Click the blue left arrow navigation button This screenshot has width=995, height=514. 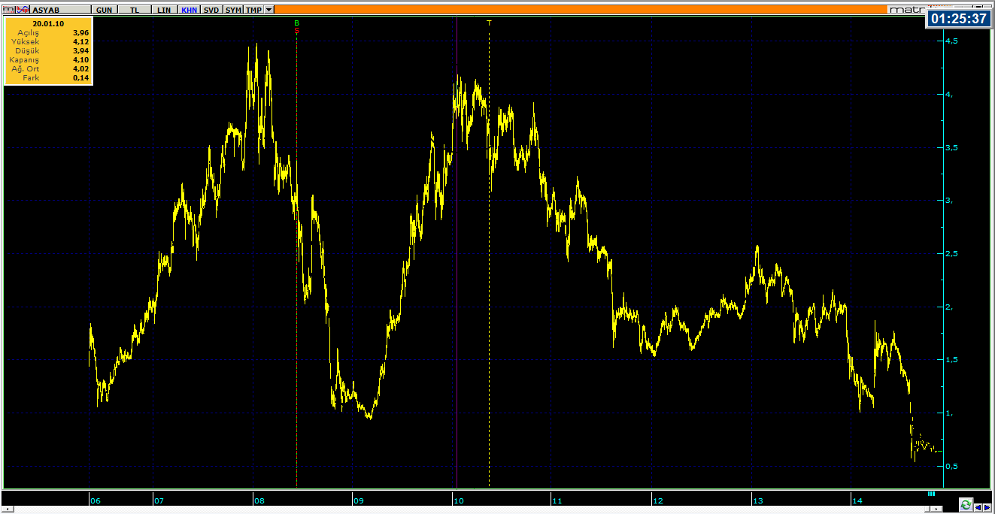978,507
